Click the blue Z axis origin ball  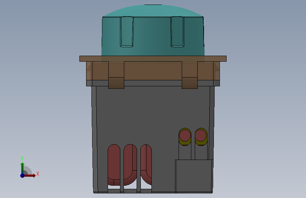point(22,175)
